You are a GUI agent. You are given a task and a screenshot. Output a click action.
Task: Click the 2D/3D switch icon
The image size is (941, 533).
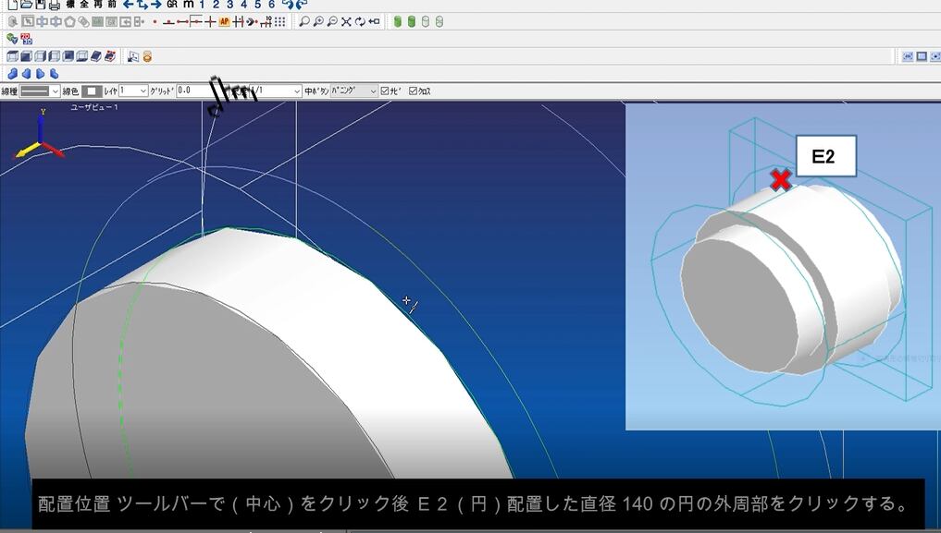[x=26, y=39]
